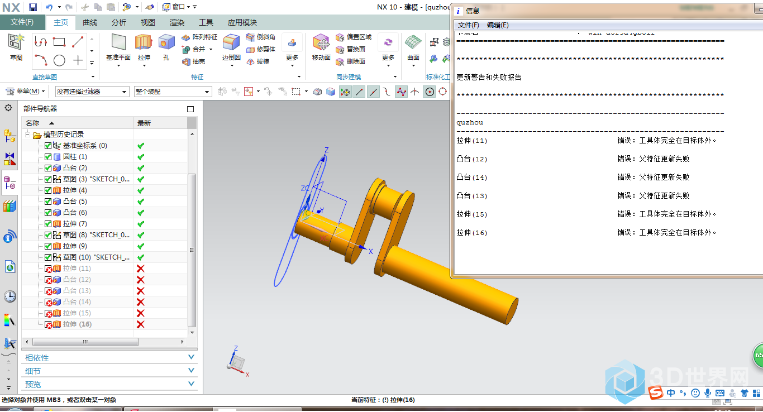
Task: Uncheck the 拉伸 (9) feature checkbox
Action: (x=47, y=246)
